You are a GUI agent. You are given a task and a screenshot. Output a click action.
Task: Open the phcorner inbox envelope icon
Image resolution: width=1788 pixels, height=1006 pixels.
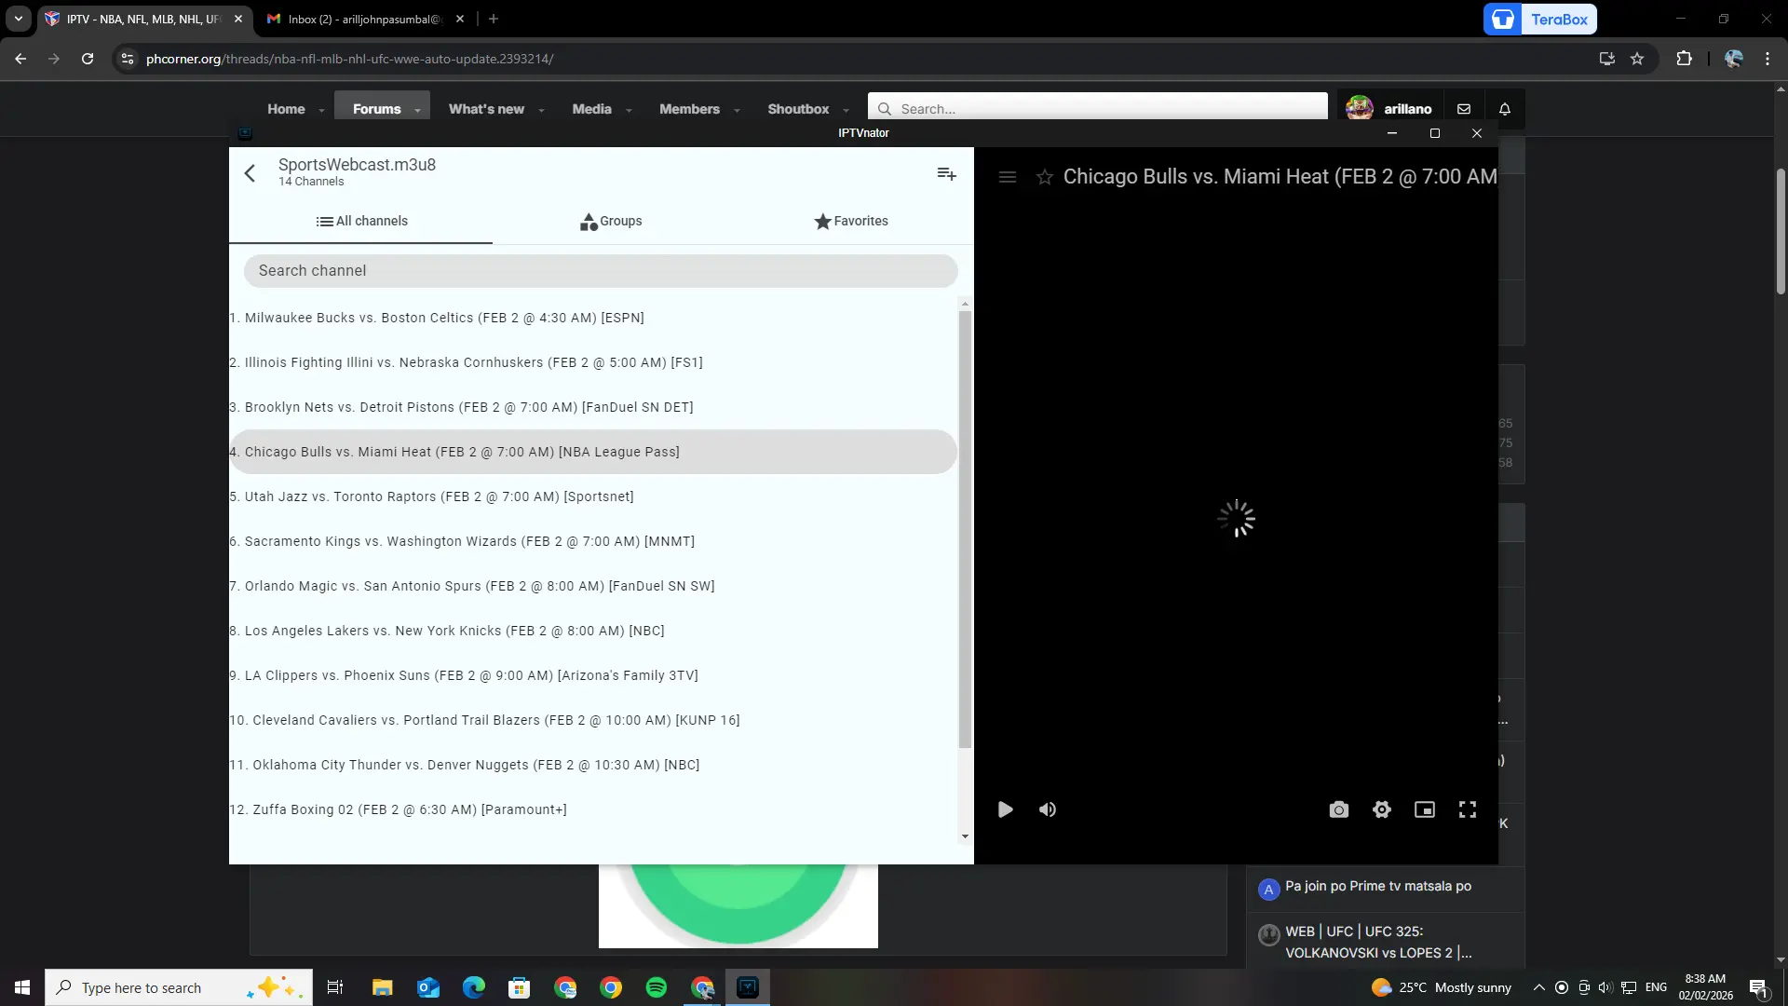click(x=1464, y=109)
